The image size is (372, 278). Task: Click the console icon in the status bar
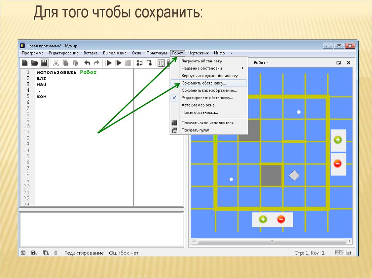(23, 253)
